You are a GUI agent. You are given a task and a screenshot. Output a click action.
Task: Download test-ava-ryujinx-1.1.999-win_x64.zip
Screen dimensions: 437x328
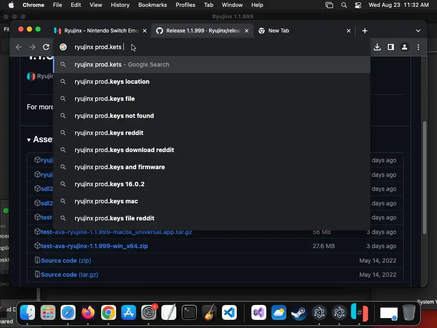(94, 246)
